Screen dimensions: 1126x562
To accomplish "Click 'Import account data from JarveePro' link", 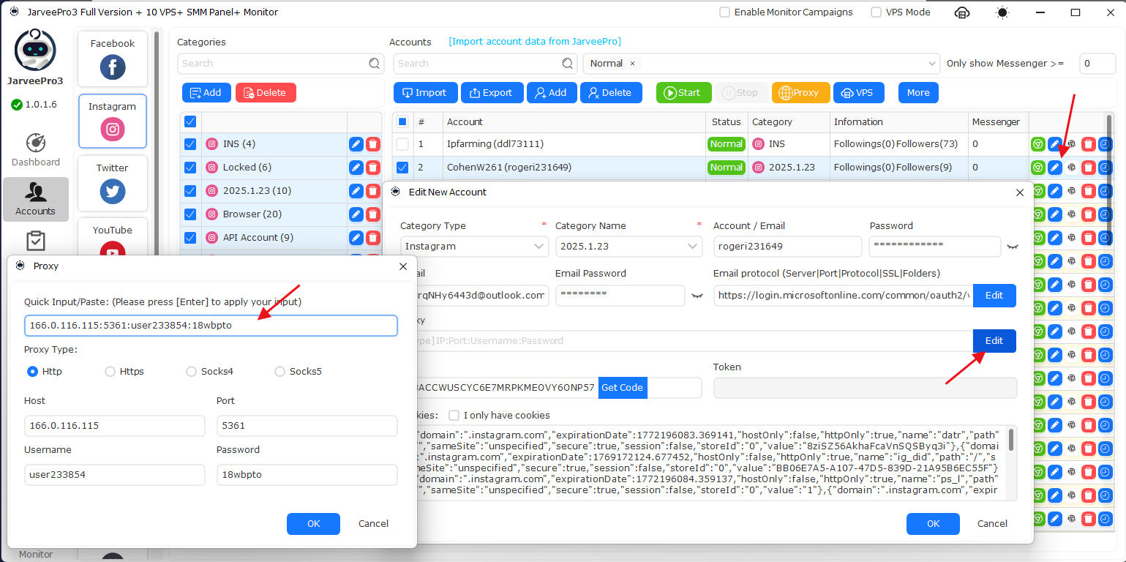I will 535,42.
